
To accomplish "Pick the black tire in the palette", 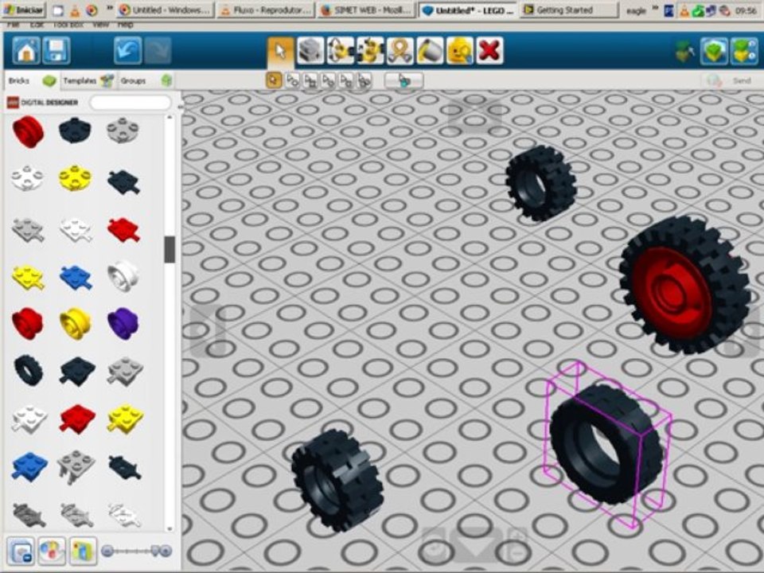I will tap(29, 370).
